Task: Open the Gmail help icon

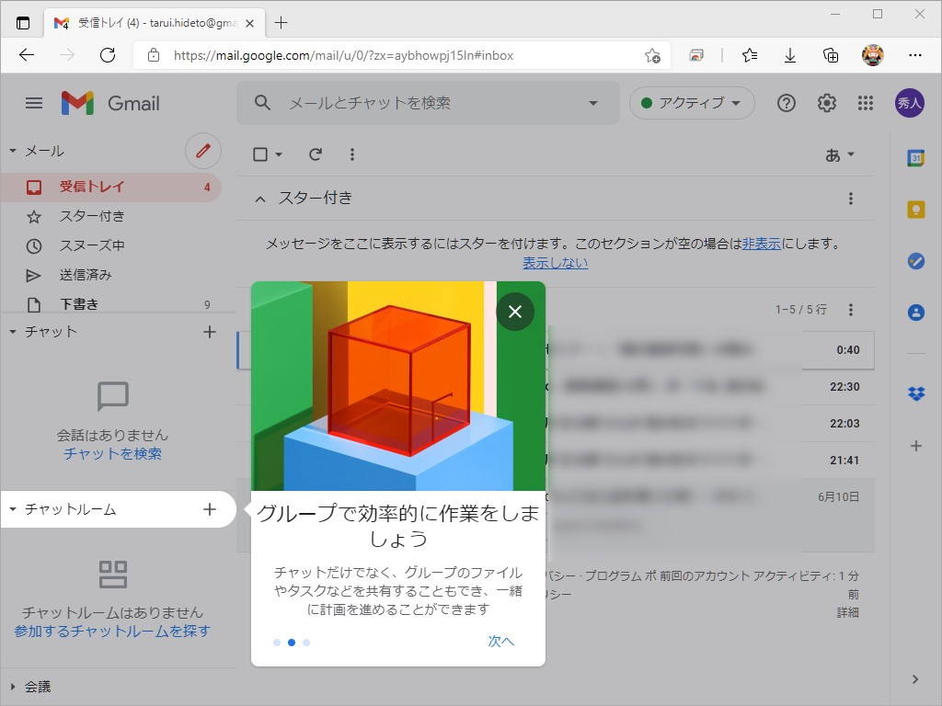Action: tap(787, 103)
